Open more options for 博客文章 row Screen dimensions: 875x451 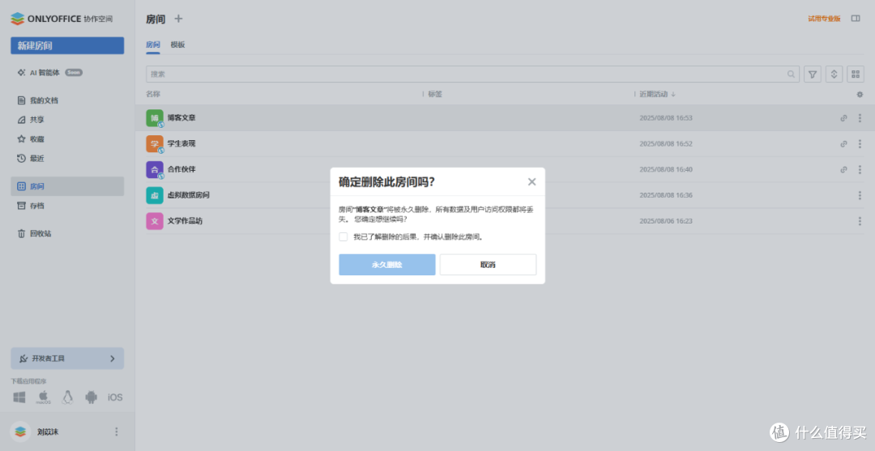click(x=860, y=117)
